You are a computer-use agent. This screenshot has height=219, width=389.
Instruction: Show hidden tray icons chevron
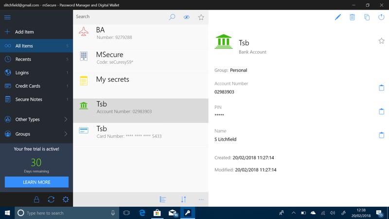point(294,213)
